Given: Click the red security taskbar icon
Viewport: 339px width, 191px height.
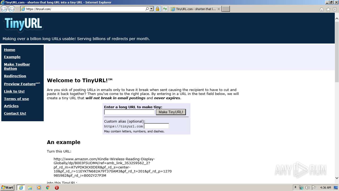Looking at the screenshot, I should [57, 188].
